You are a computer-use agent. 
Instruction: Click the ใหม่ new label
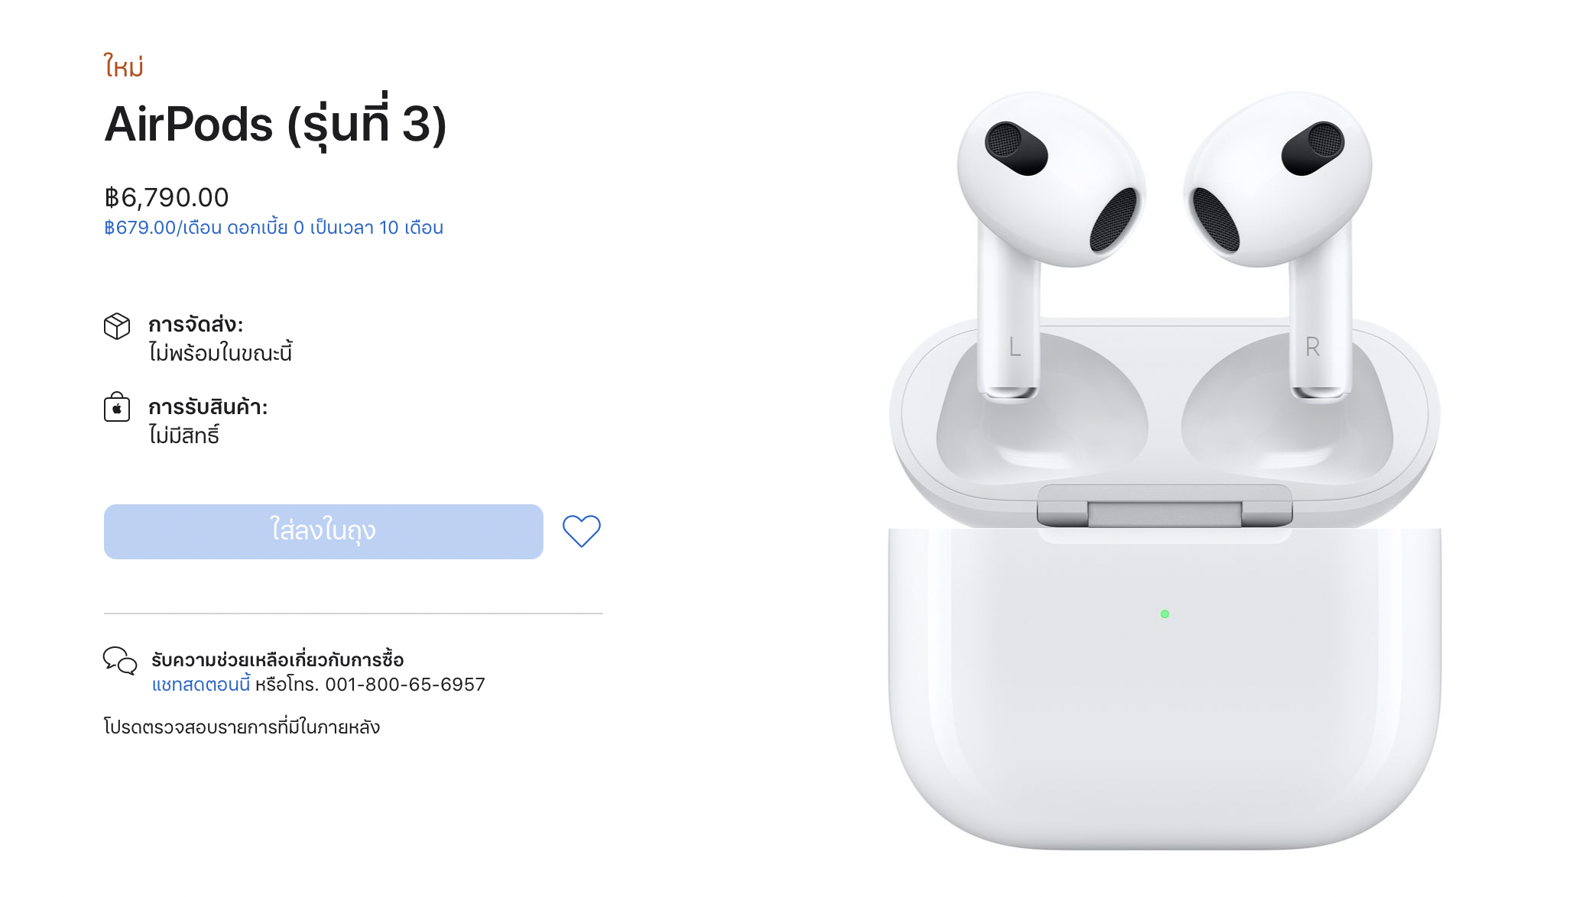coord(124,66)
